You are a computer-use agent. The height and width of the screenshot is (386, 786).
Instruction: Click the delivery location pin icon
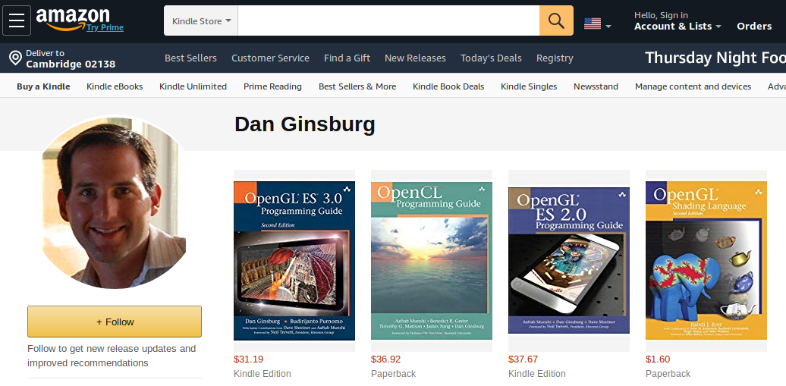pos(15,58)
